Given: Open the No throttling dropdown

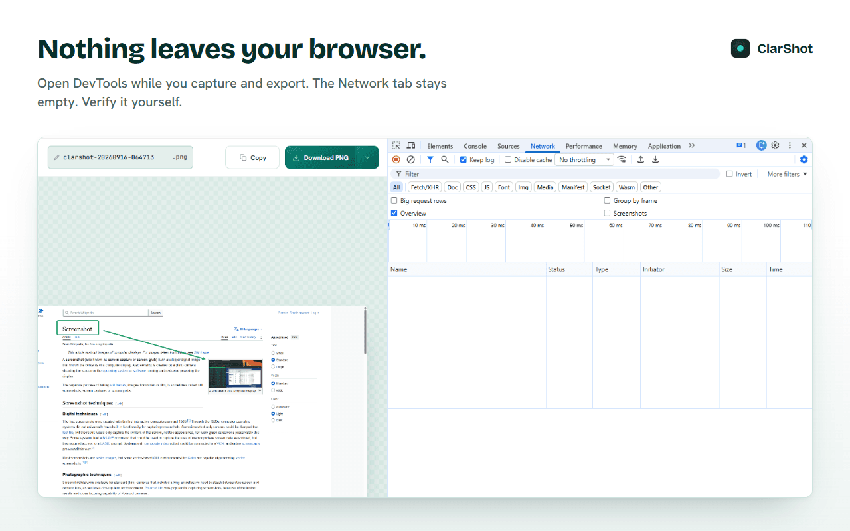Looking at the screenshot, I should tap(584, 159).
